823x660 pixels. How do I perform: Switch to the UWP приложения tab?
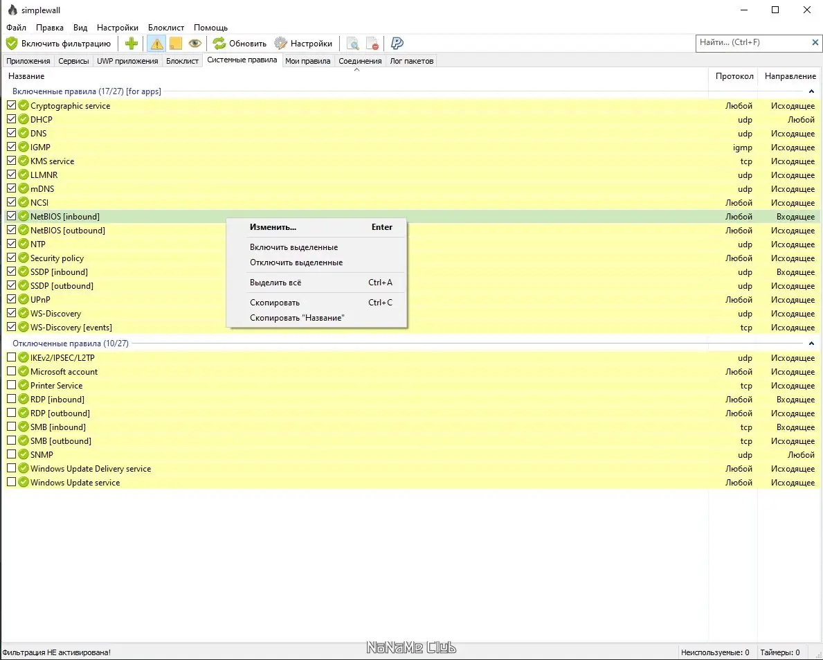tap(127, 61)
